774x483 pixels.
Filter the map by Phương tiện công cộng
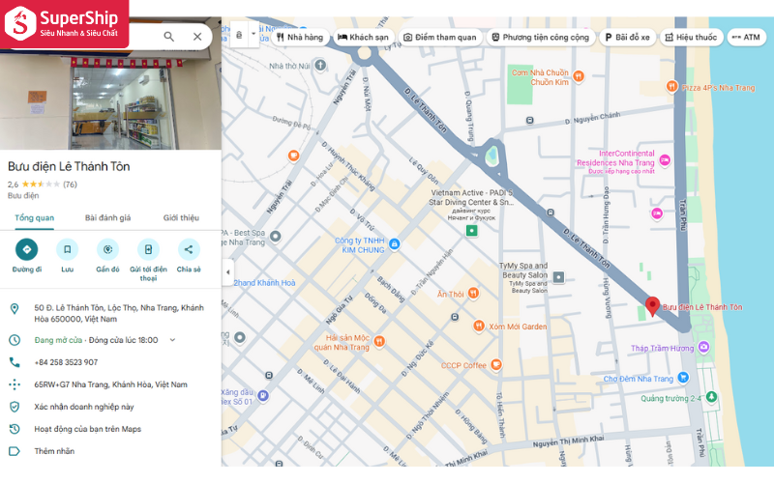point(541,37)
